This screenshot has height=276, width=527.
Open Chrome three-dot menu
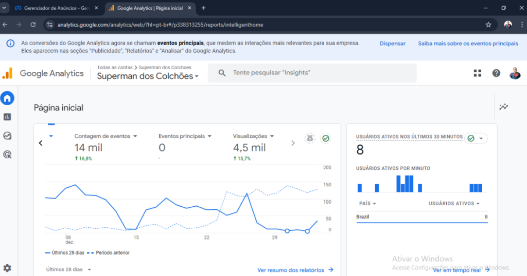(522, 25)
